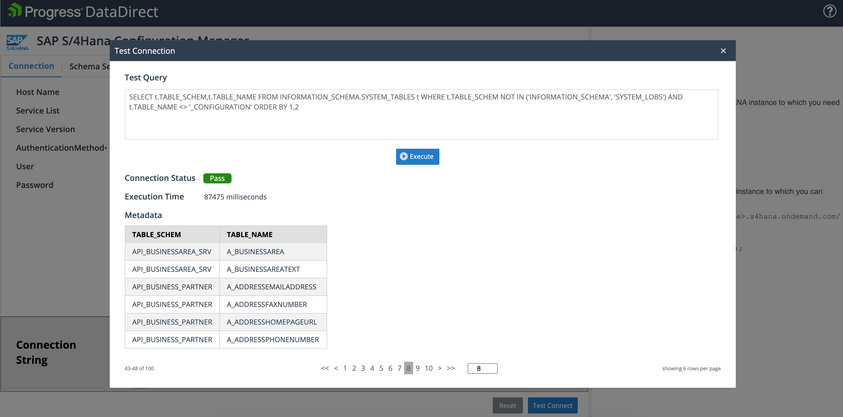The image size is (843, 417).
Task: Click the Test Connect button
Action: coord(552,405)
